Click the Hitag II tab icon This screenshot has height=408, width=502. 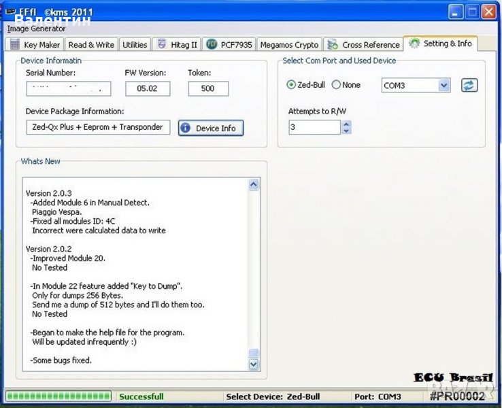click(161, 45)
